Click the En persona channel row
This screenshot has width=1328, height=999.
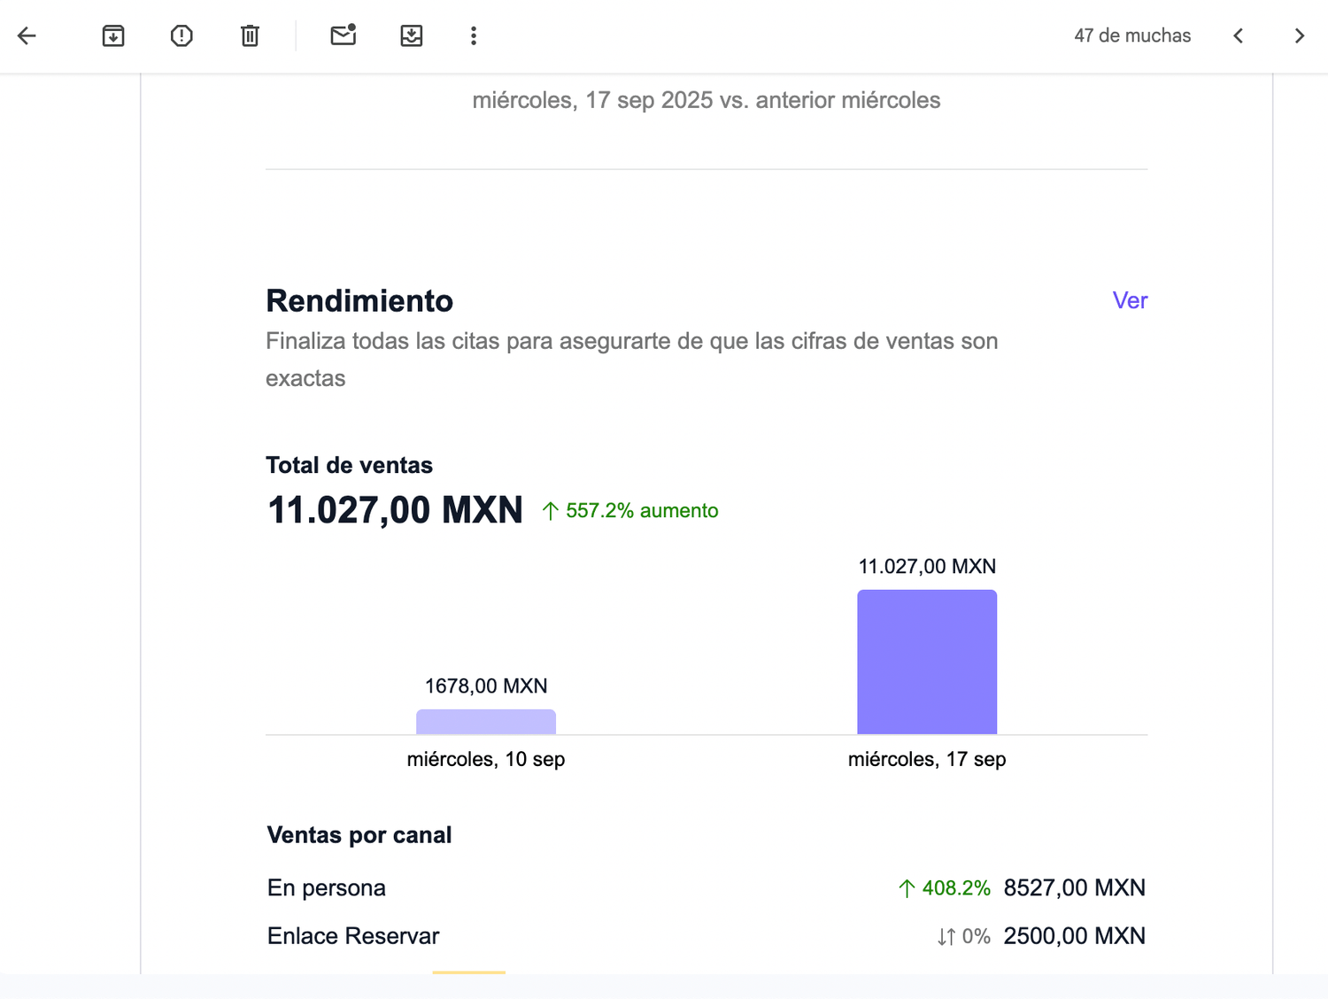pyautogui.click(x=327, y=887)
